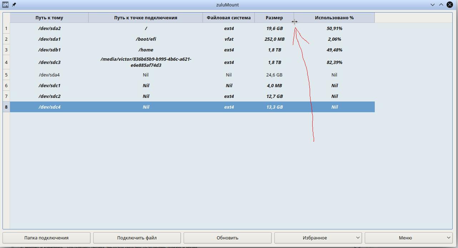The width and height of the screenshot is (458, 248).
Task: Sort by Использовано % column header
Action: click(334, 18)
